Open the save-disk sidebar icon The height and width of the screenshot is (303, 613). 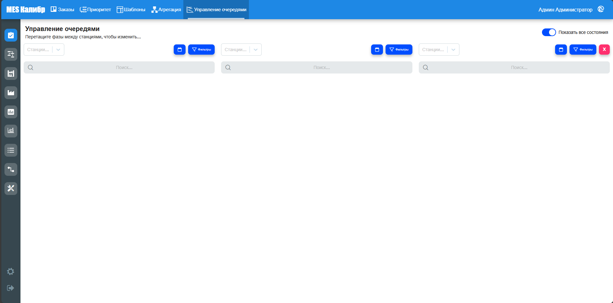click(11, 74)
